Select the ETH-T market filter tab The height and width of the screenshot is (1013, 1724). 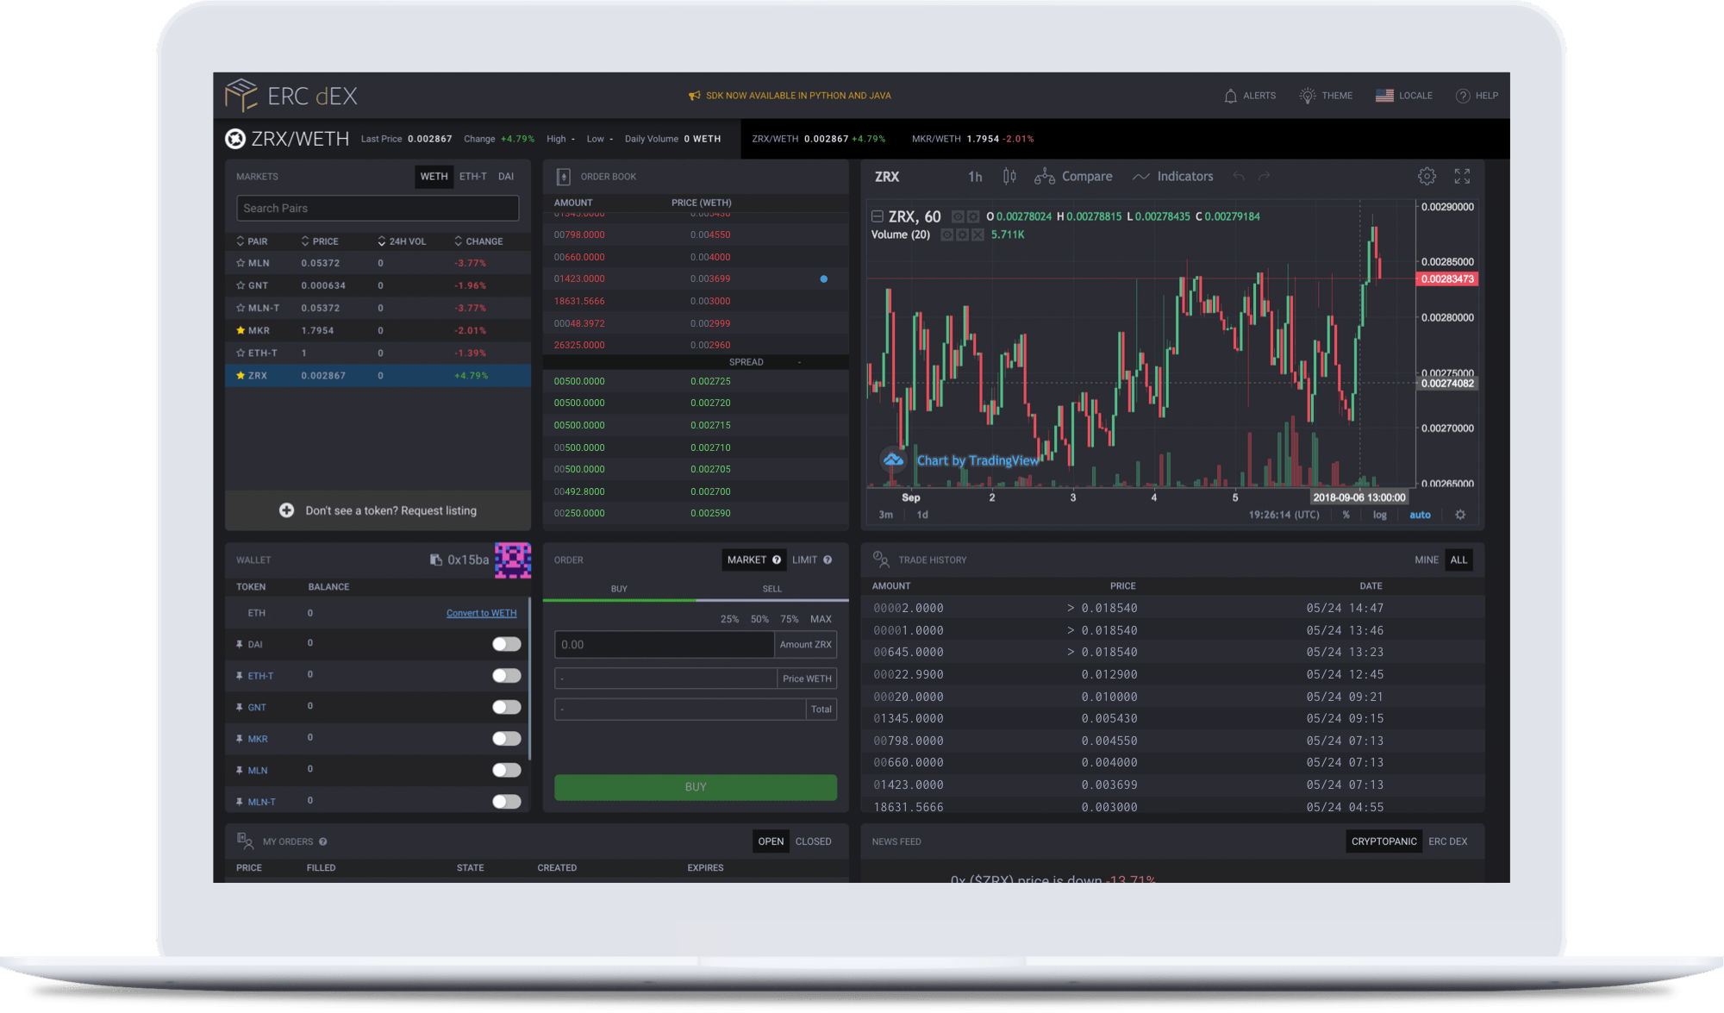474,178
